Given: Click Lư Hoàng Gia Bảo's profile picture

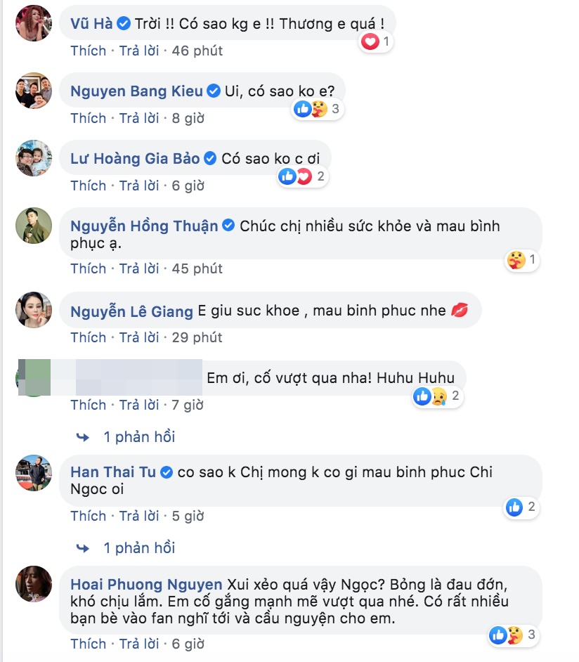Looking at the screenshot, I should coord(33,159).
